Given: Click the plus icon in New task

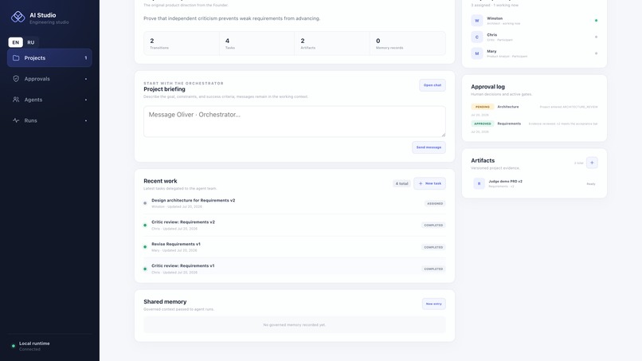Looking at the screenshot, I should pos(421,183).
